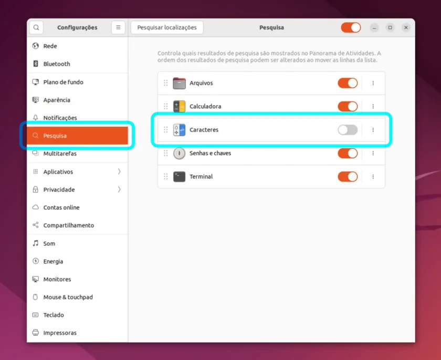Click the Teclado label in sidebar

54,315
